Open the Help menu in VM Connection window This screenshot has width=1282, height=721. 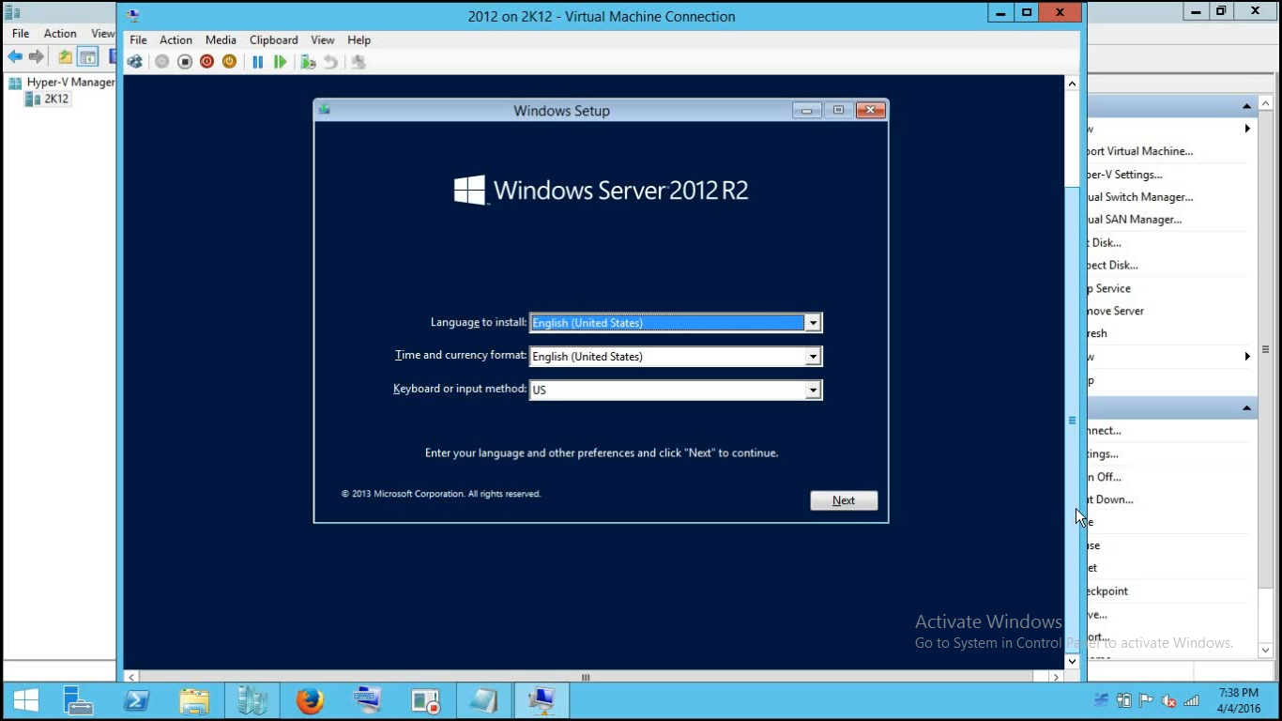pyautogui.click(x=359, y=40)
